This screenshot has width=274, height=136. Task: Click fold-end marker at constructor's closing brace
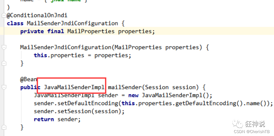pyautogui.click(x=4, y=63)
